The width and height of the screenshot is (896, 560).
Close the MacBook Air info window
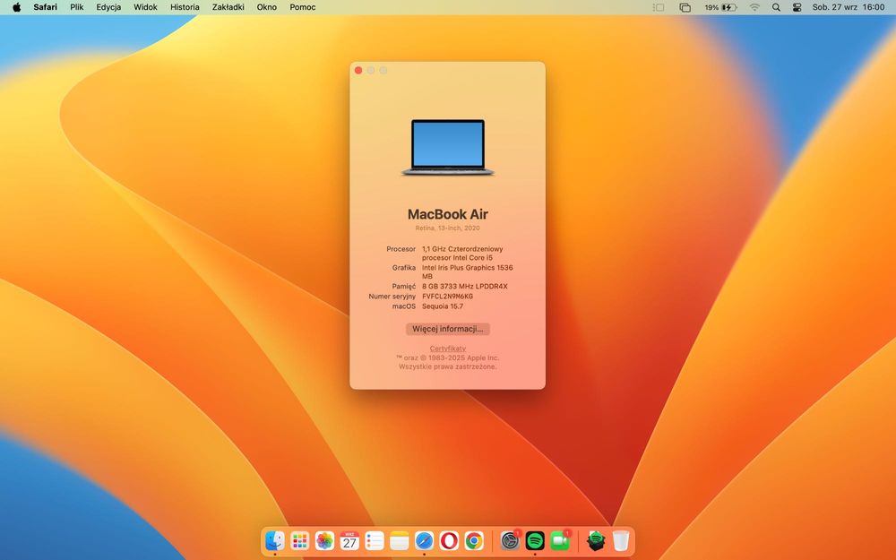tap(358, 70)
